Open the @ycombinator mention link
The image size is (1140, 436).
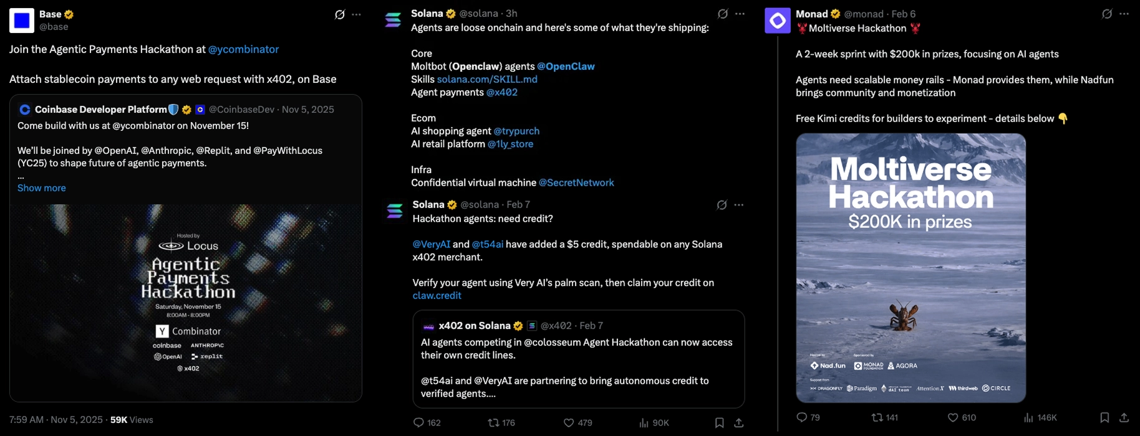click(x=243, y=49)
